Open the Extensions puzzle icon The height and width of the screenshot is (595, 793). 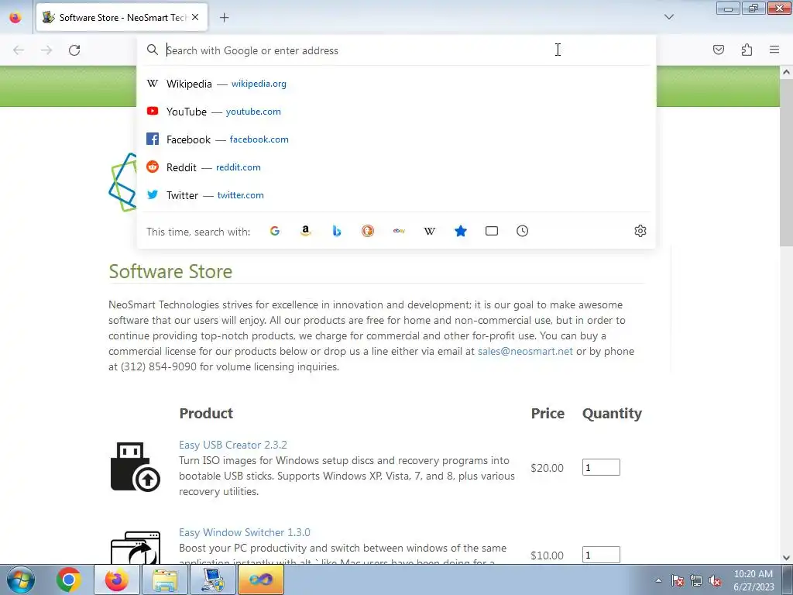747,50
